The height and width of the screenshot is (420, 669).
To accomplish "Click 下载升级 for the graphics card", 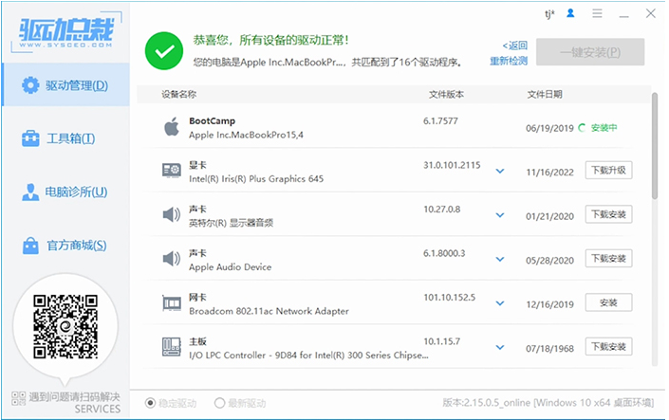I will pos(608,170).
